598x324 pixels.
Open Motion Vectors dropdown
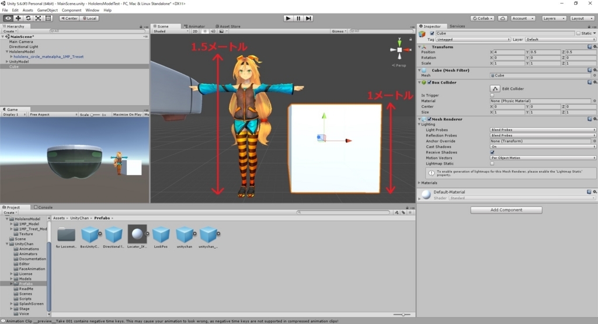[x=543, y=158]
